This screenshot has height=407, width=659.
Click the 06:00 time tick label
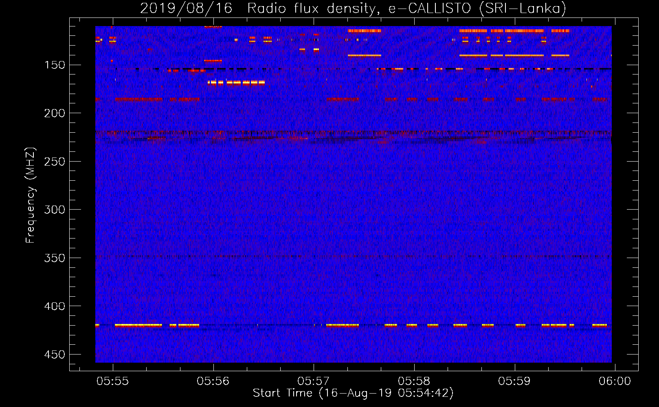point(615,381)
